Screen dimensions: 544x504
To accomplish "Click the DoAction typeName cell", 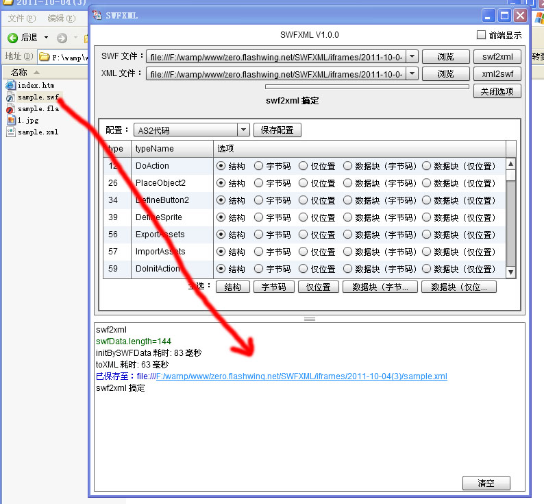I will (x=172, y=166).
